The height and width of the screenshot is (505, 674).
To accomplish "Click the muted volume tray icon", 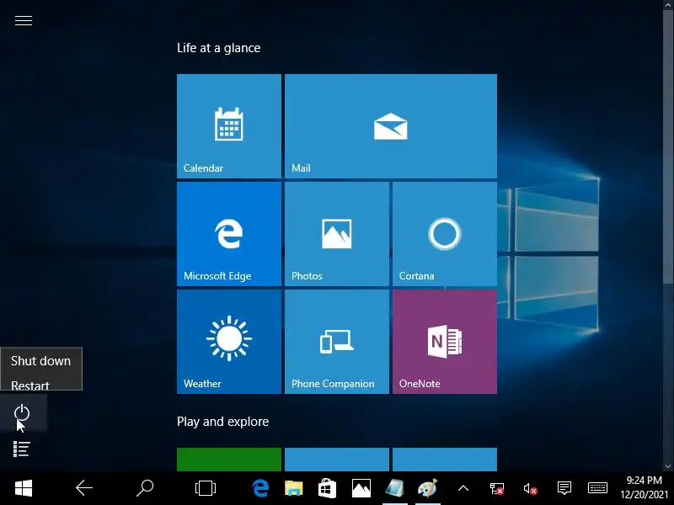I will point(531,488).
